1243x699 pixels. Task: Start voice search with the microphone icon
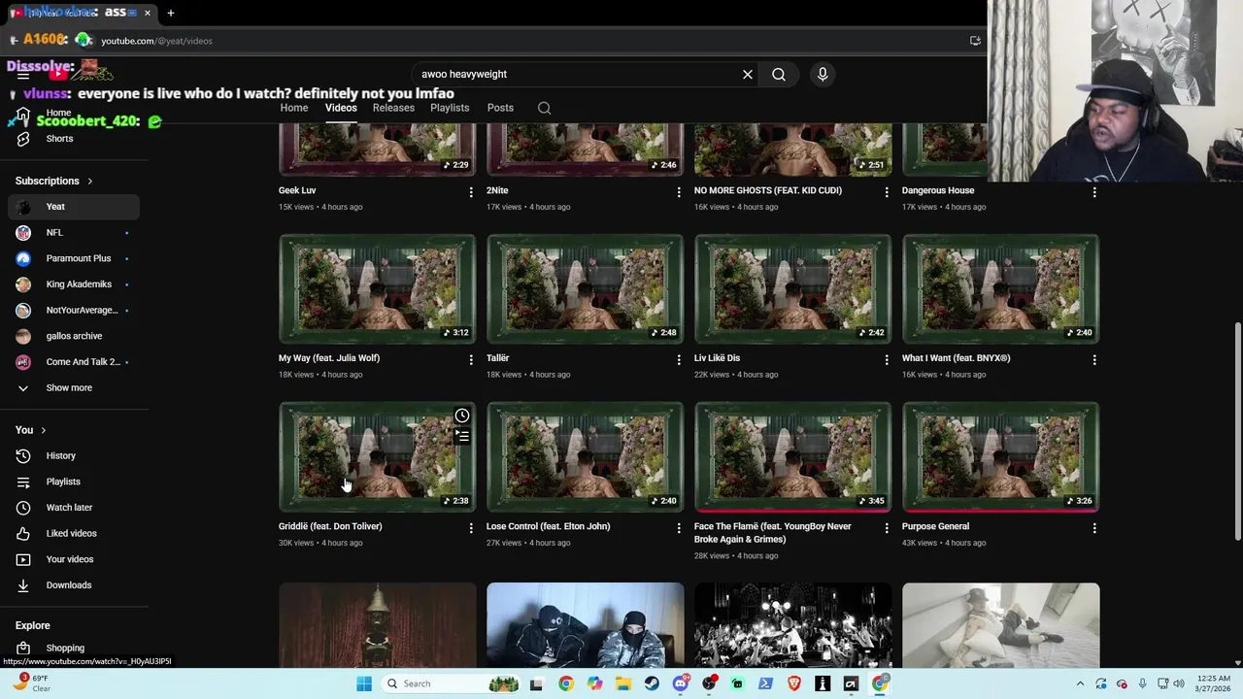tap(823, 74)
